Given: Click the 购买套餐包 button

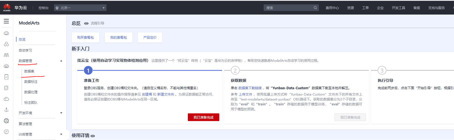Looking at the screenshot, I should [86, 38].
